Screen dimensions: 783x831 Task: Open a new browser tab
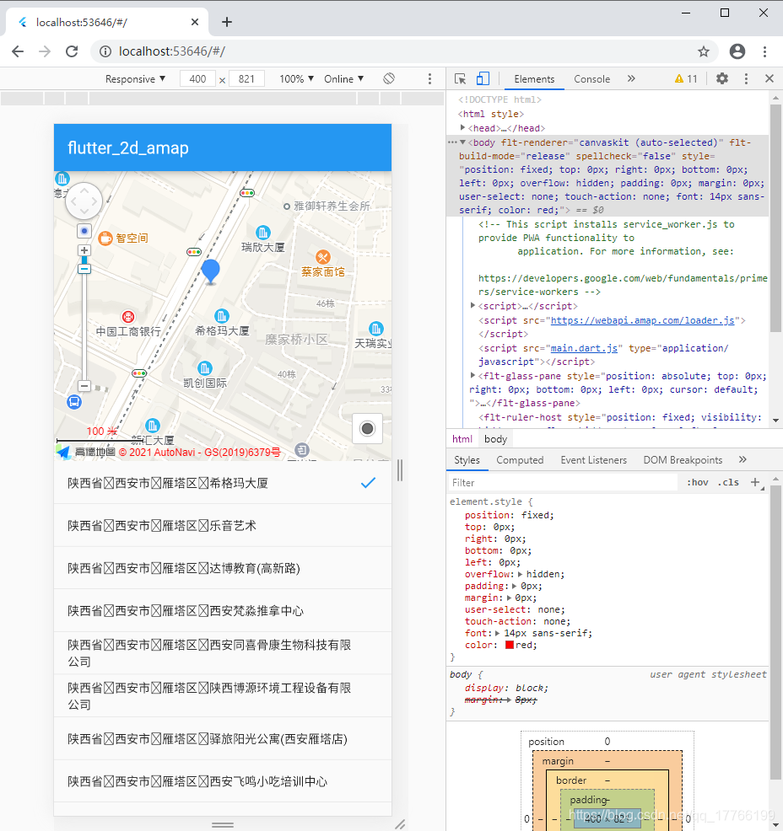tap(227, 22)
